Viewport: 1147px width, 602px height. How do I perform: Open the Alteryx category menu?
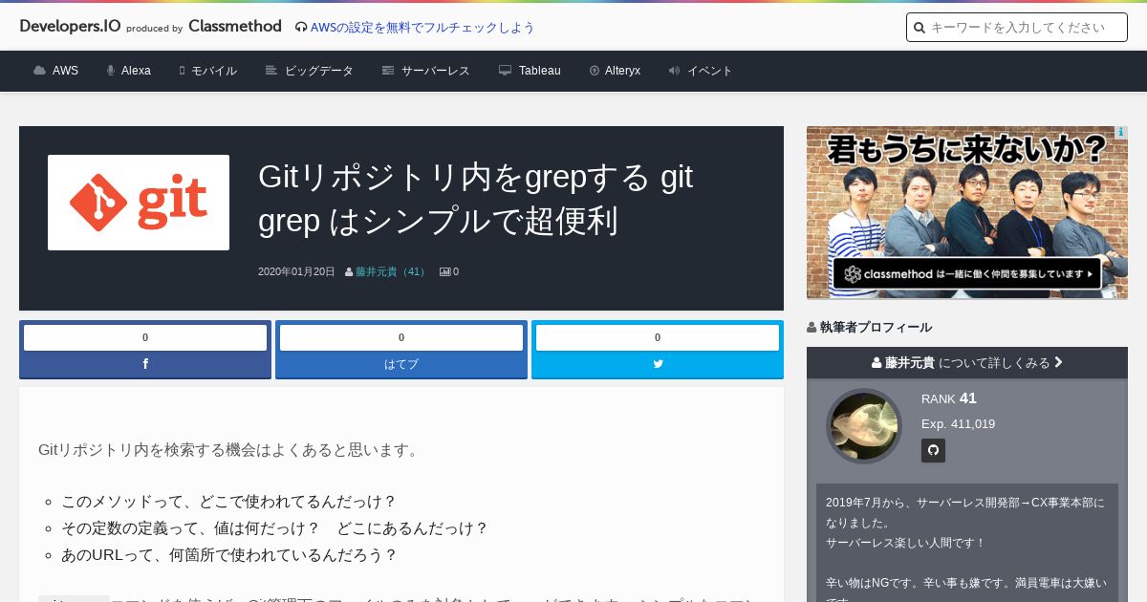[615, 71]
